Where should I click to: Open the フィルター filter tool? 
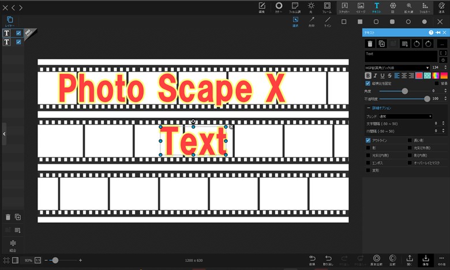tap(425, 7)
